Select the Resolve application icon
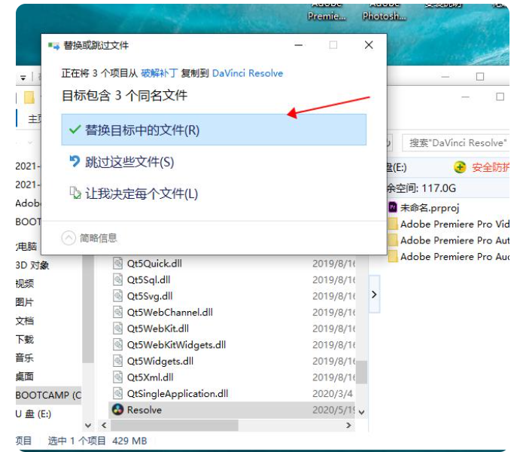 (x=117, y=410)
